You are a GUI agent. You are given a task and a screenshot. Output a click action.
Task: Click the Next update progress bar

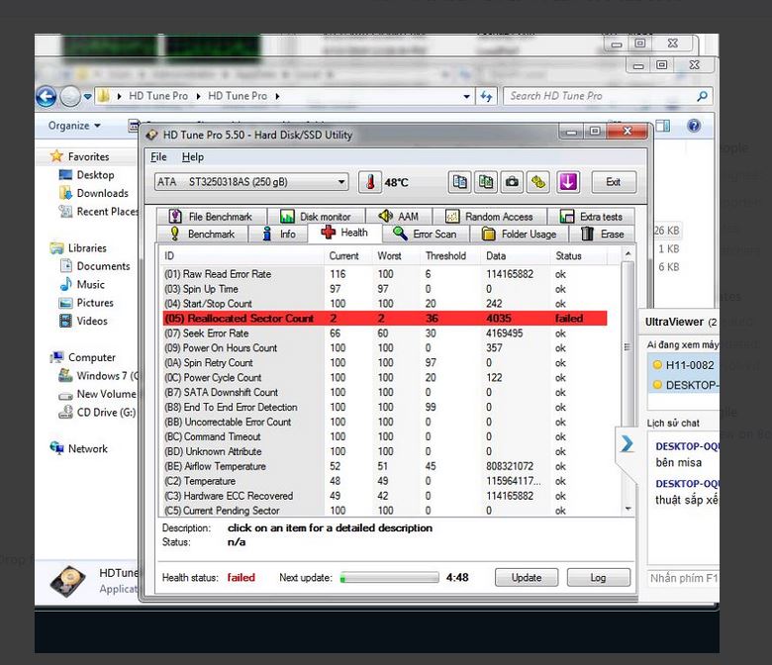[389, 577]
